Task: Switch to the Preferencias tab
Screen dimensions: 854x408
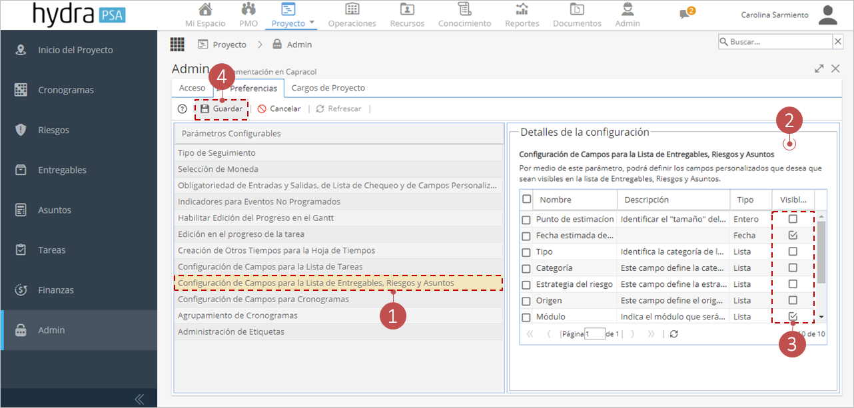Action: coord(253,88)
